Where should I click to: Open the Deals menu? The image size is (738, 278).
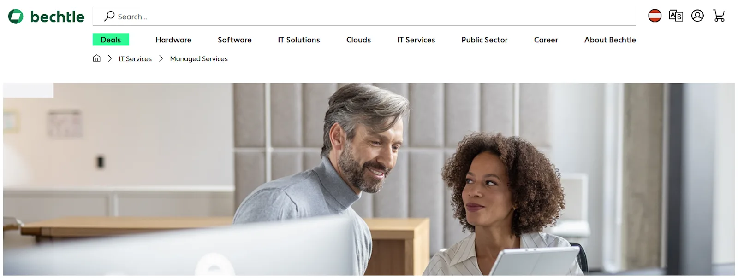click(111, 40)
